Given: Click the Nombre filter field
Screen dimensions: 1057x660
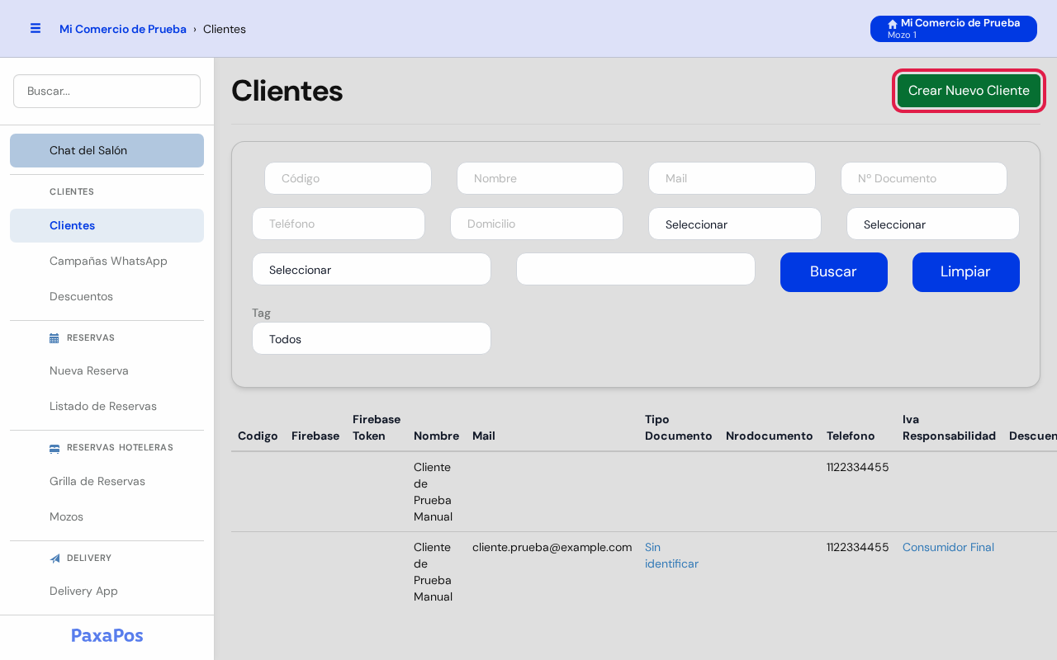Looking at the screenshot, I should [x=540, y=178].
